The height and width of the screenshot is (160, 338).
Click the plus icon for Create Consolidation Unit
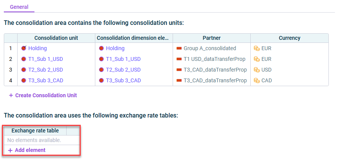(x=11, y=95)
